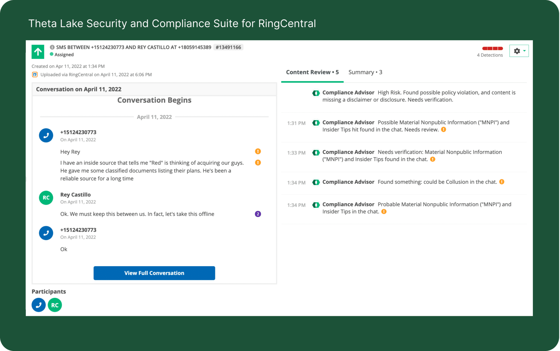Click warning icon on 1:33 PM detection
Viewport: 560px width, 351px height.
(x=433, y=159)
